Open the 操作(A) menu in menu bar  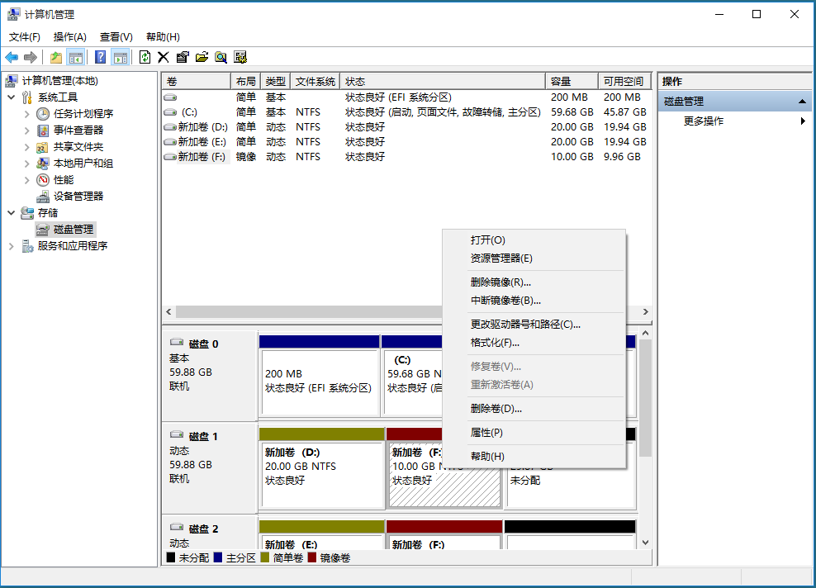coord(69,37)
